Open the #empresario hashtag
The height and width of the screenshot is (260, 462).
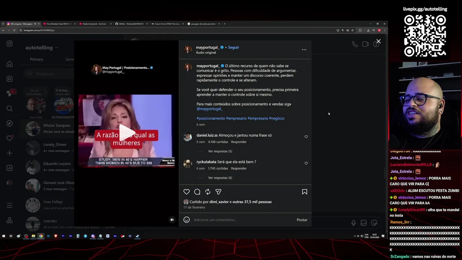click(x=236, y=118)
